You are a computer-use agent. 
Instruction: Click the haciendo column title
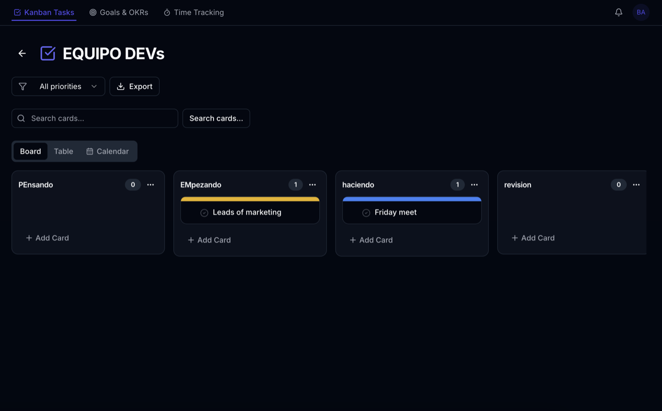point(358,185)
